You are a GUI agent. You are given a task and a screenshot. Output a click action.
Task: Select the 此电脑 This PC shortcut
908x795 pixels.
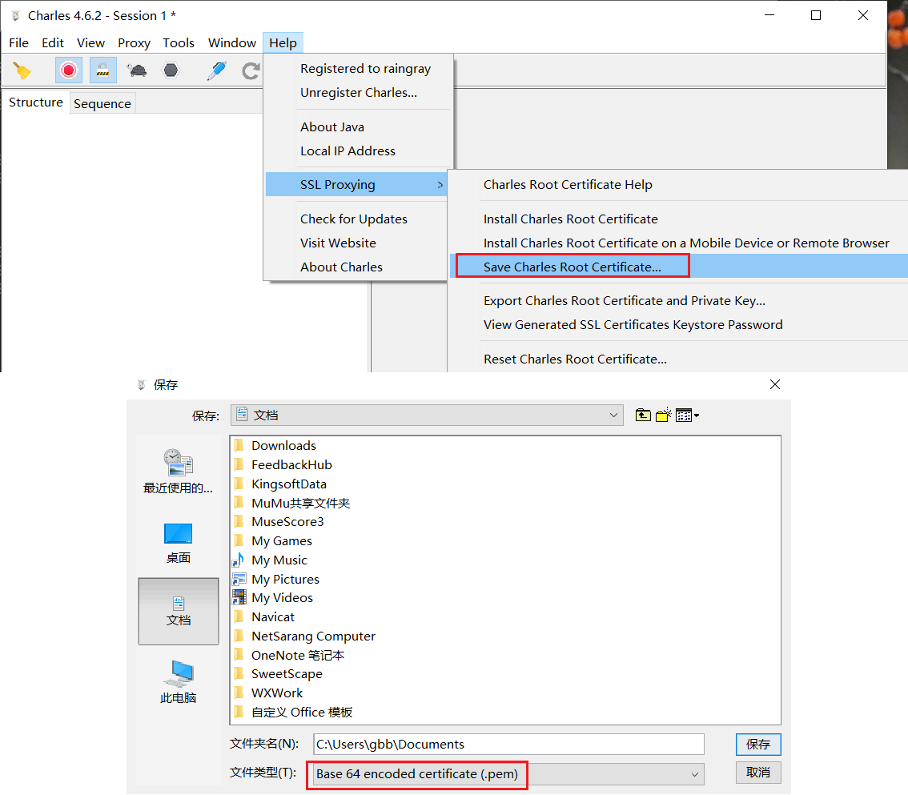pos(178,682)
